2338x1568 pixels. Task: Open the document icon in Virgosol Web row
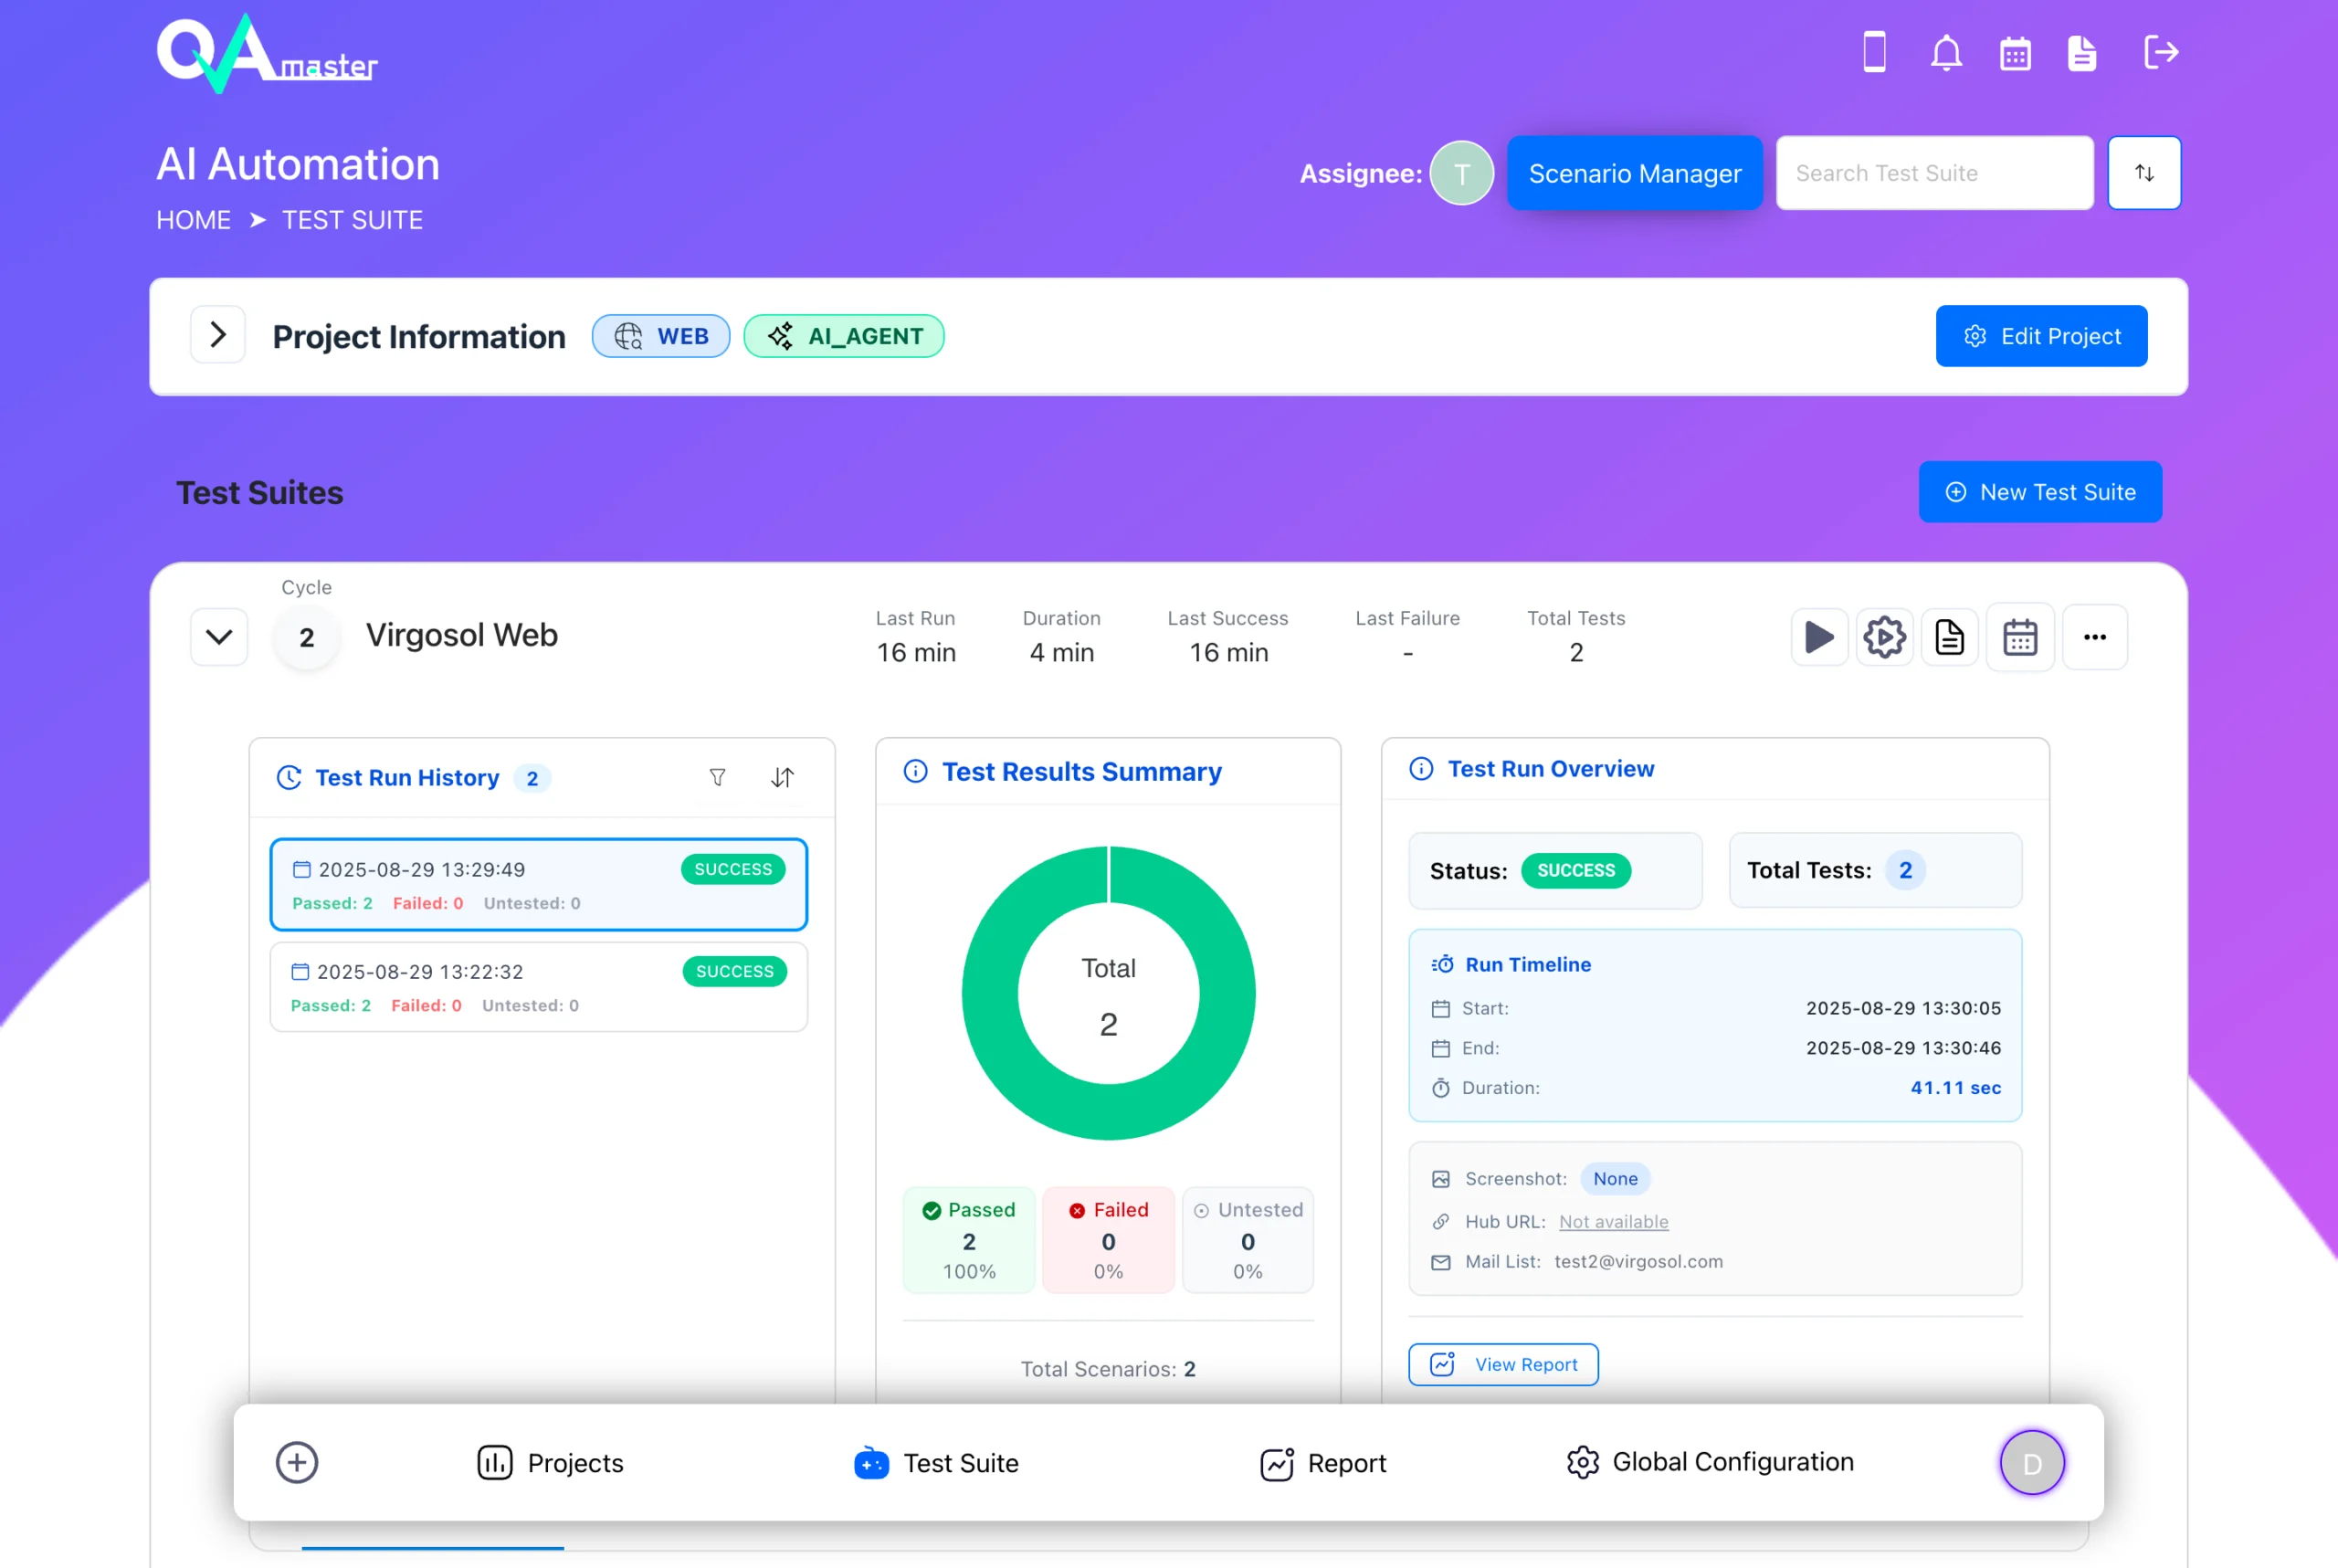click(1949, 637)
